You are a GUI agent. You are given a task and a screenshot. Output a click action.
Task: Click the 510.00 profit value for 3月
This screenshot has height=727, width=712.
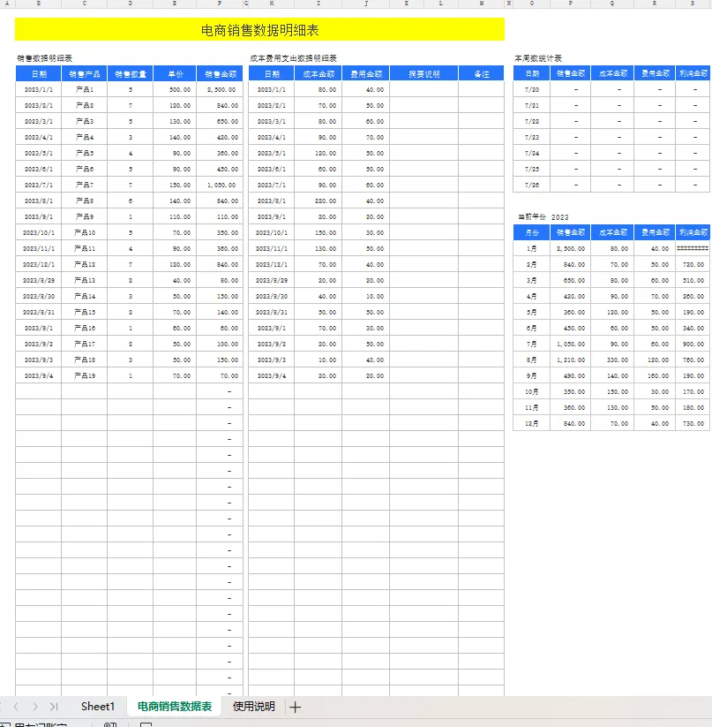coord(693,281)
